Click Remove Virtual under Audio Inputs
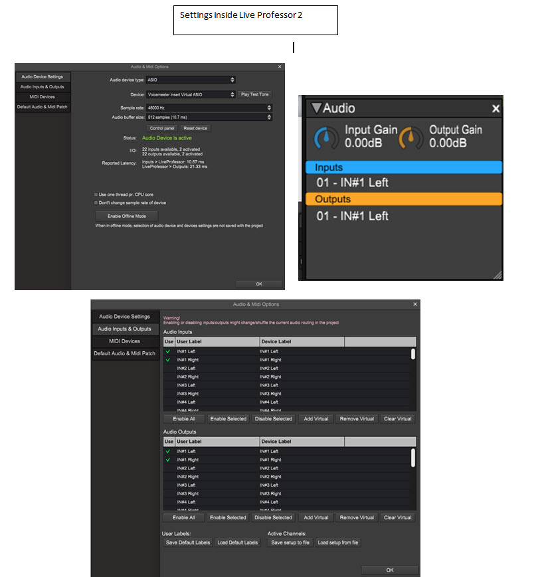Viewport: 540px width, 577px height. click(x=357, y=419)
